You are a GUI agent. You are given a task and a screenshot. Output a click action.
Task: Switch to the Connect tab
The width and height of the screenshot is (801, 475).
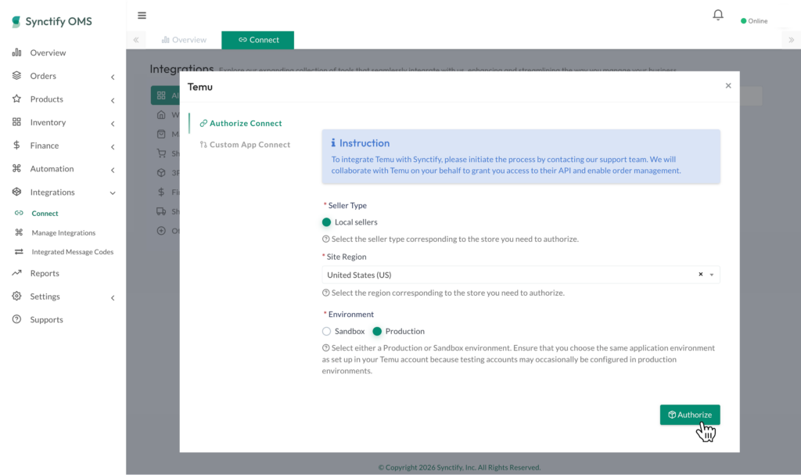(x=258, y=40)
